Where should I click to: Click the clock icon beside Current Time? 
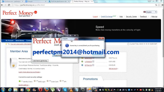point(128,44)
